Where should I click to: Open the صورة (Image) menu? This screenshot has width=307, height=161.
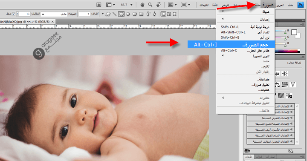pos(268,5)
